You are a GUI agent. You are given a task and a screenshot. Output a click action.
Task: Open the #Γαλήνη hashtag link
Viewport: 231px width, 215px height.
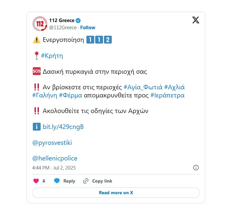tap(45, 95)
